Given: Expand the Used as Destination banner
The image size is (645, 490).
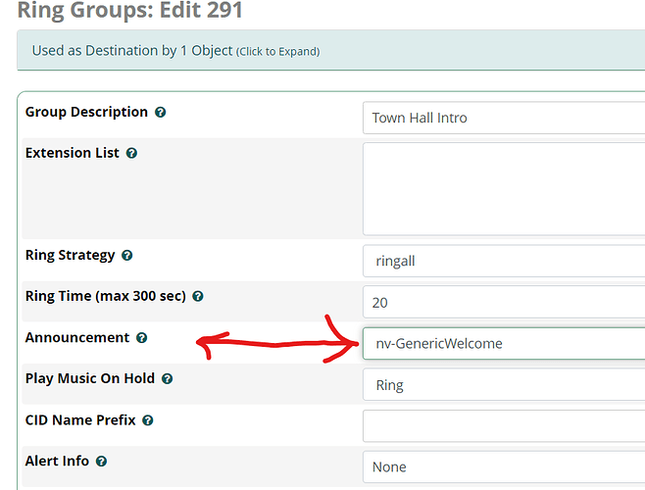Looking at the screenshot, I should click(330, 51).
